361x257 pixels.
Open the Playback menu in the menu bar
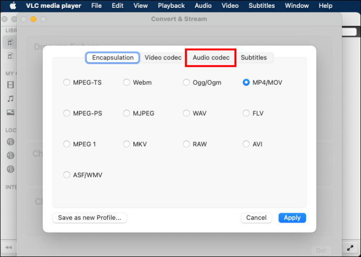(x=171, y=6)
